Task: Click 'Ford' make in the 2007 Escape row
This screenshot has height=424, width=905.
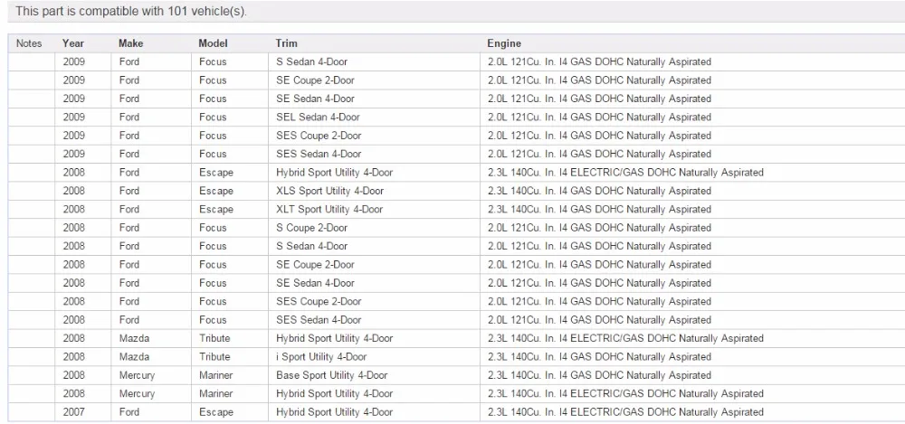Action: pyautogui.click(x=129, y=412)
